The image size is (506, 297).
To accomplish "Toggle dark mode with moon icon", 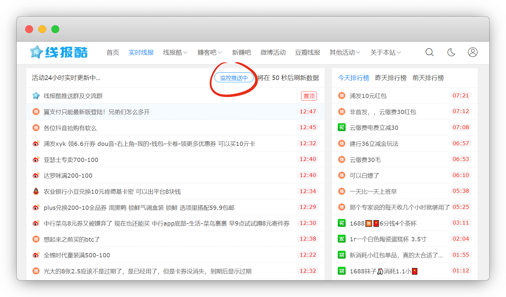I will tap(451, 52).
